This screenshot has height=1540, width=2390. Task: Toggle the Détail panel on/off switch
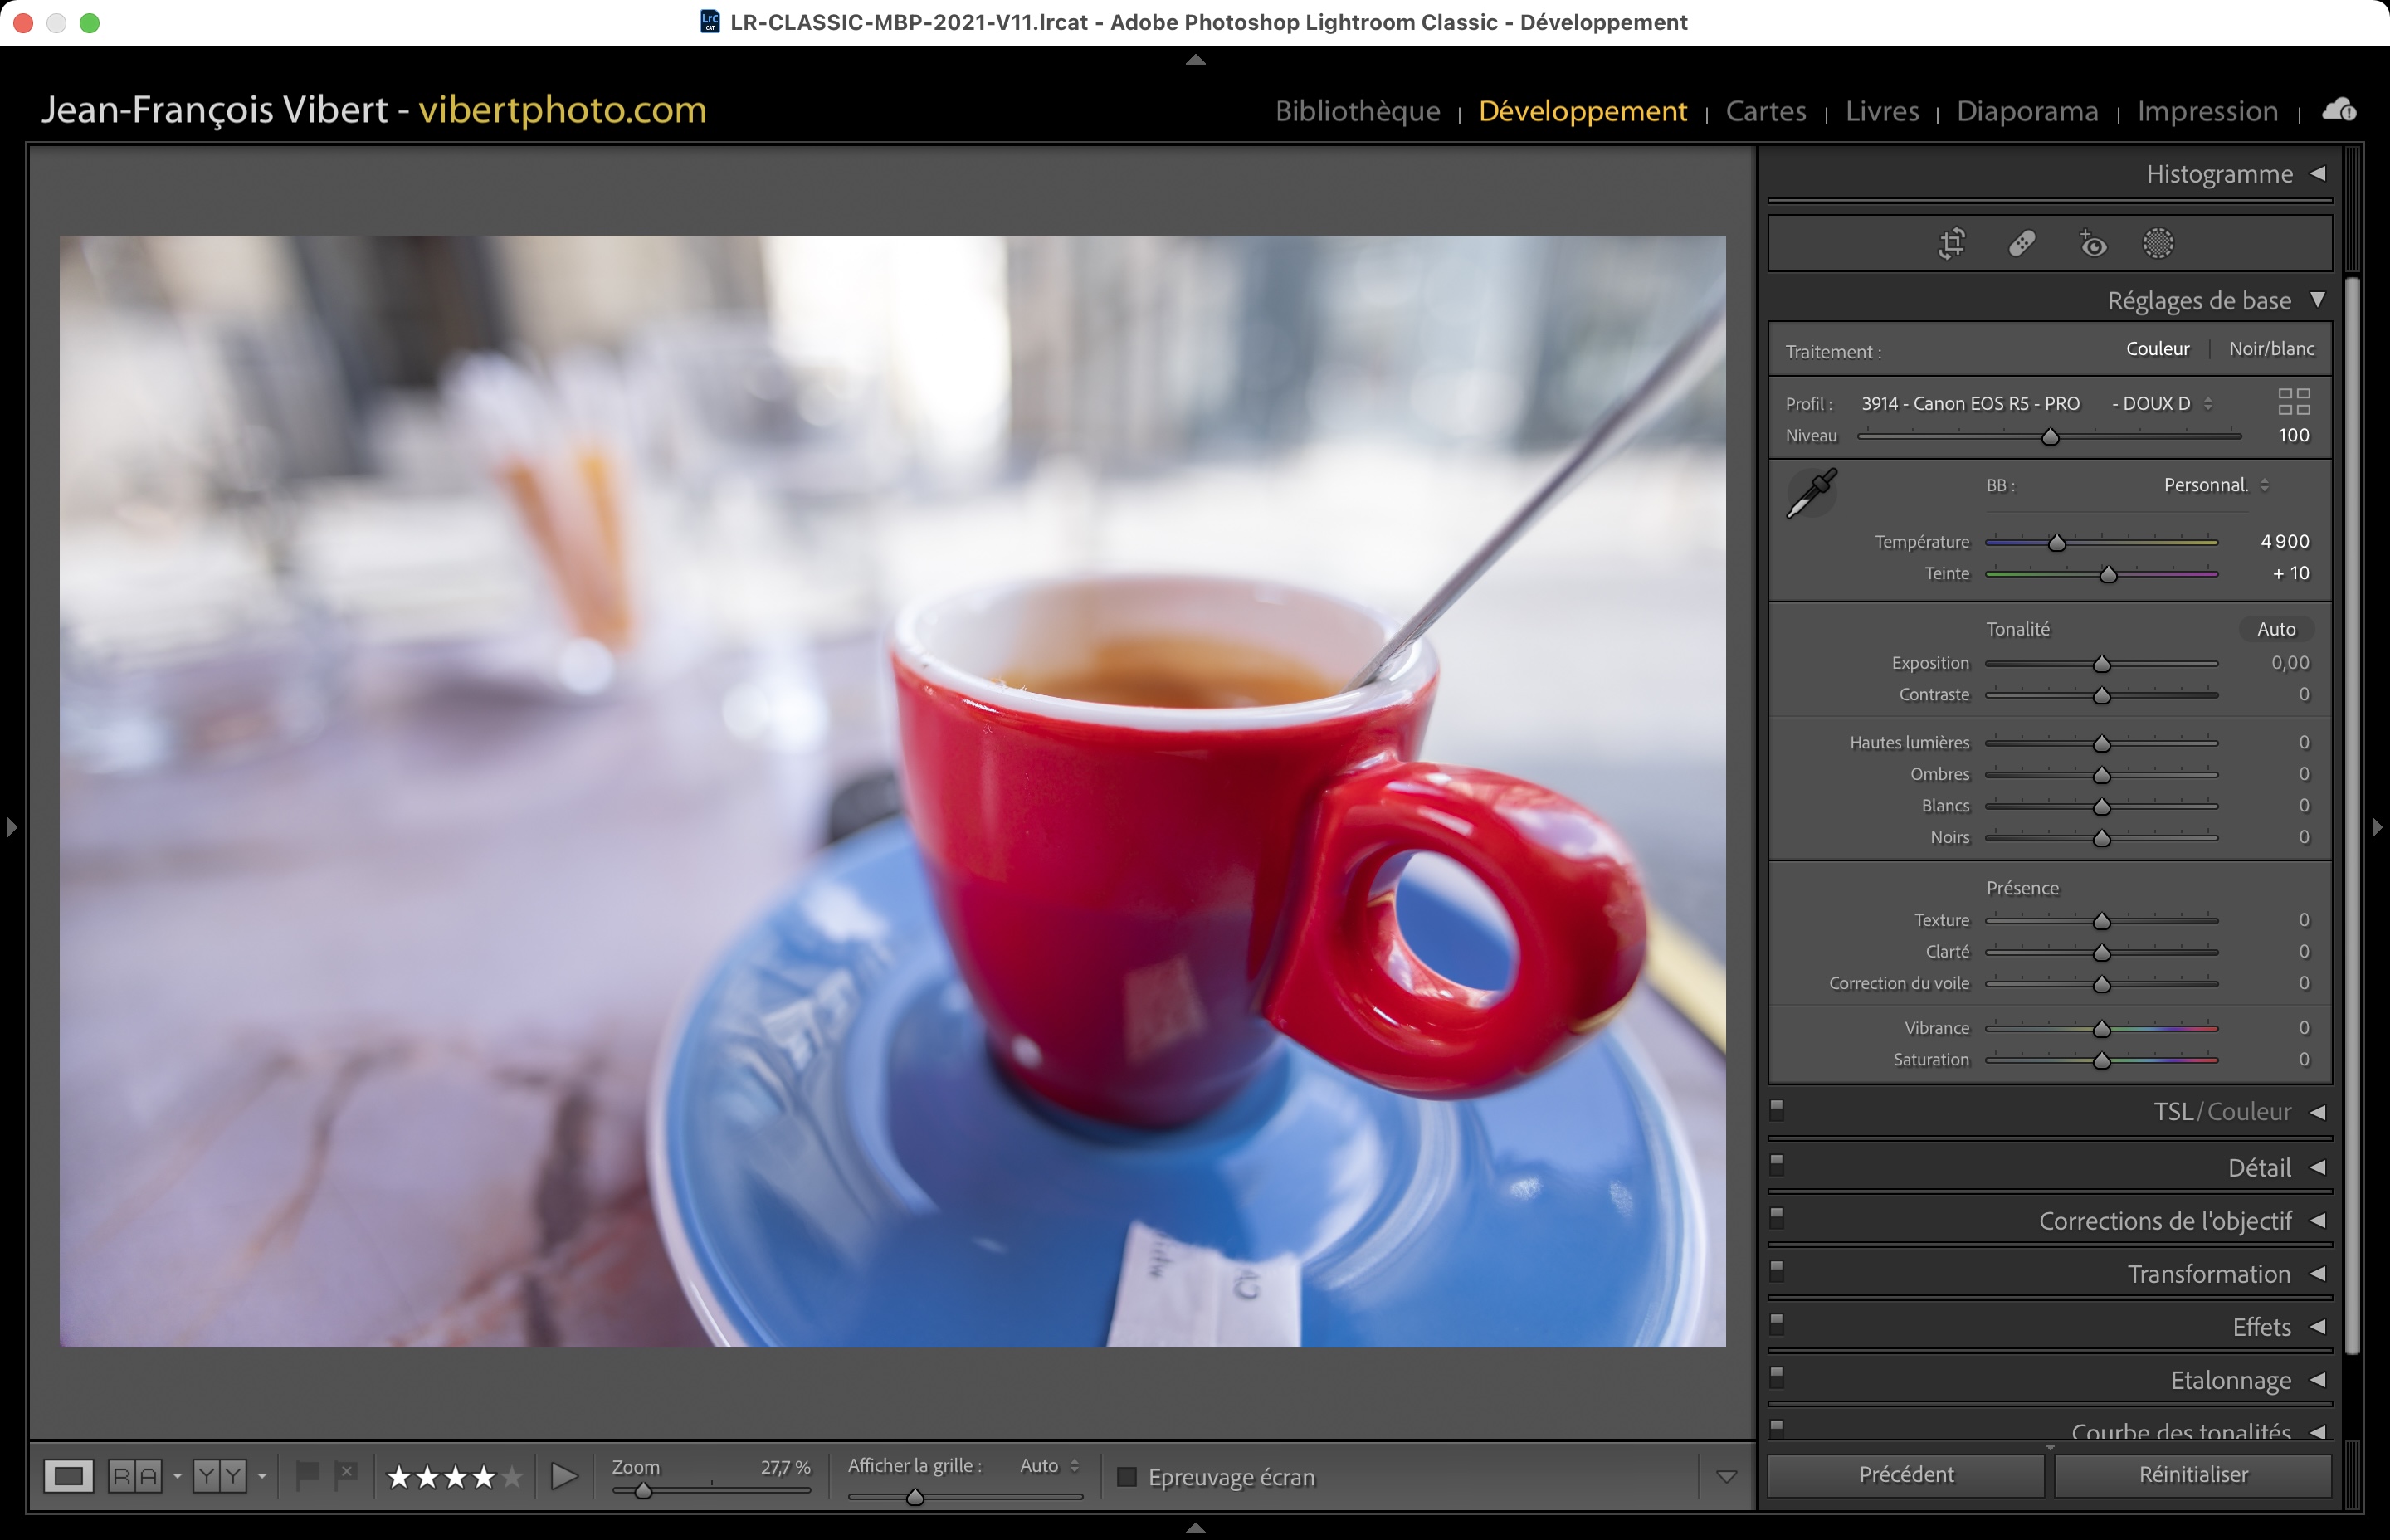1777,1163
